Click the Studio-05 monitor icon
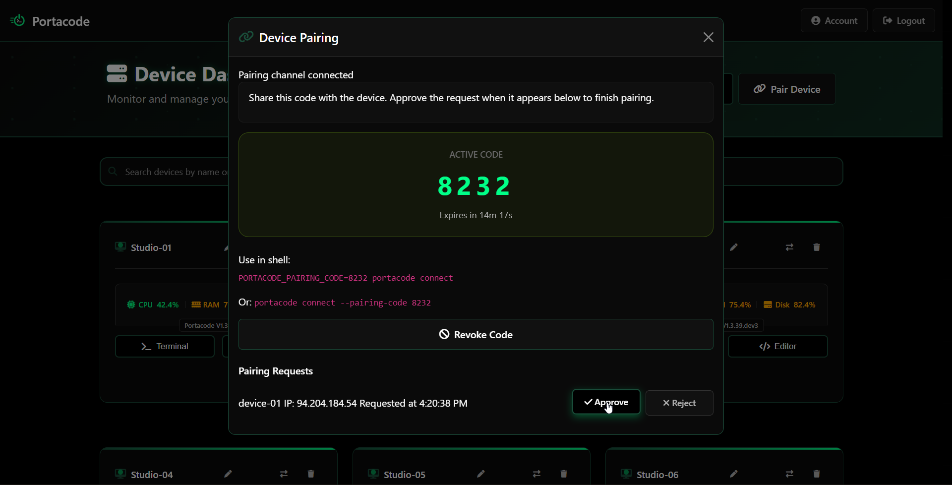The height and width of the screenshot is (485, 952). (x=373, y=474)
